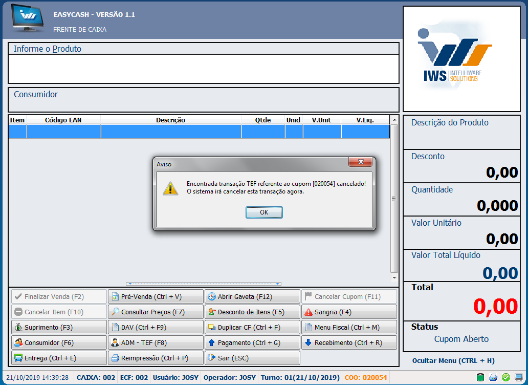Click the monitor icon in status bar

(519, 378)
